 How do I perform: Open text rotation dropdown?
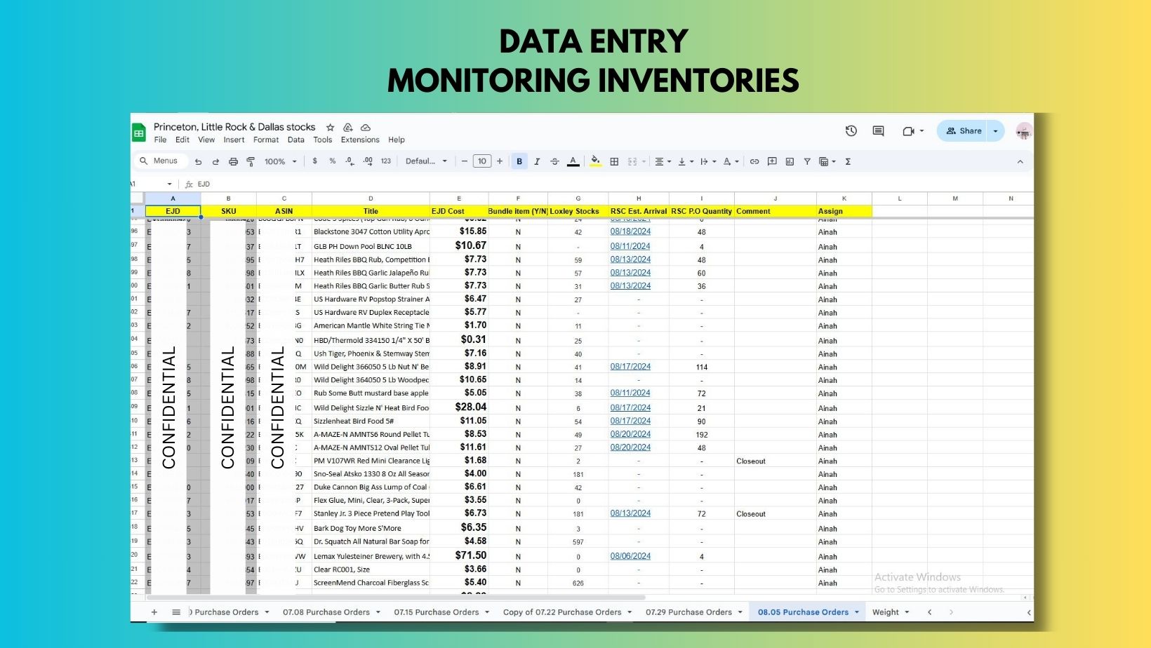click(731, 161)
